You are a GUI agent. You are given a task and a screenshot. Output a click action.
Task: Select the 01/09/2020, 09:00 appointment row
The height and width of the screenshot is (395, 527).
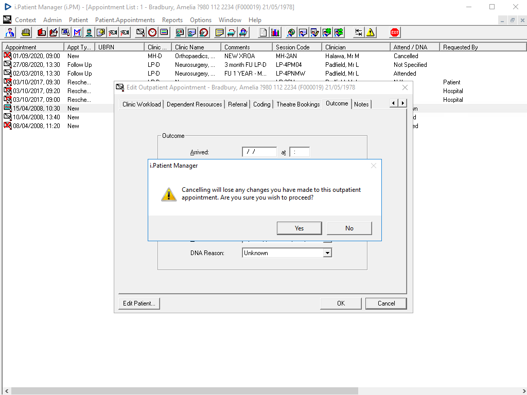click(265, 56)
